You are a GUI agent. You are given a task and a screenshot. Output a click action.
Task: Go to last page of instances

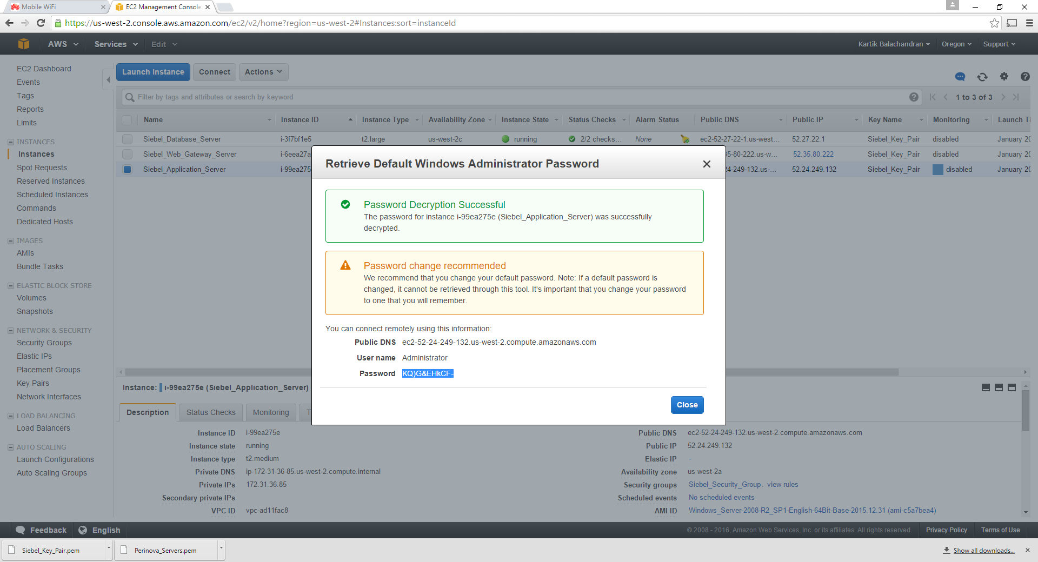pyautogui.click(x=1016, y=97)
